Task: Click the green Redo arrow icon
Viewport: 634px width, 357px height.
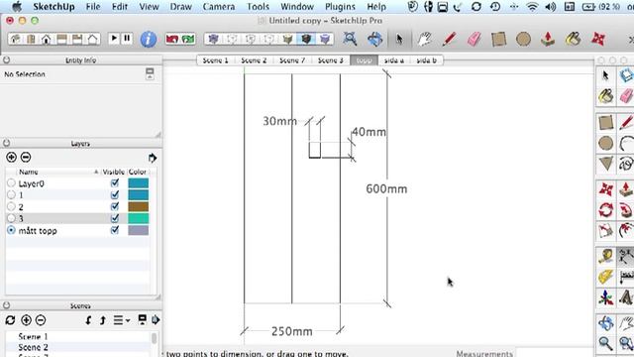Action: (188, 40)
